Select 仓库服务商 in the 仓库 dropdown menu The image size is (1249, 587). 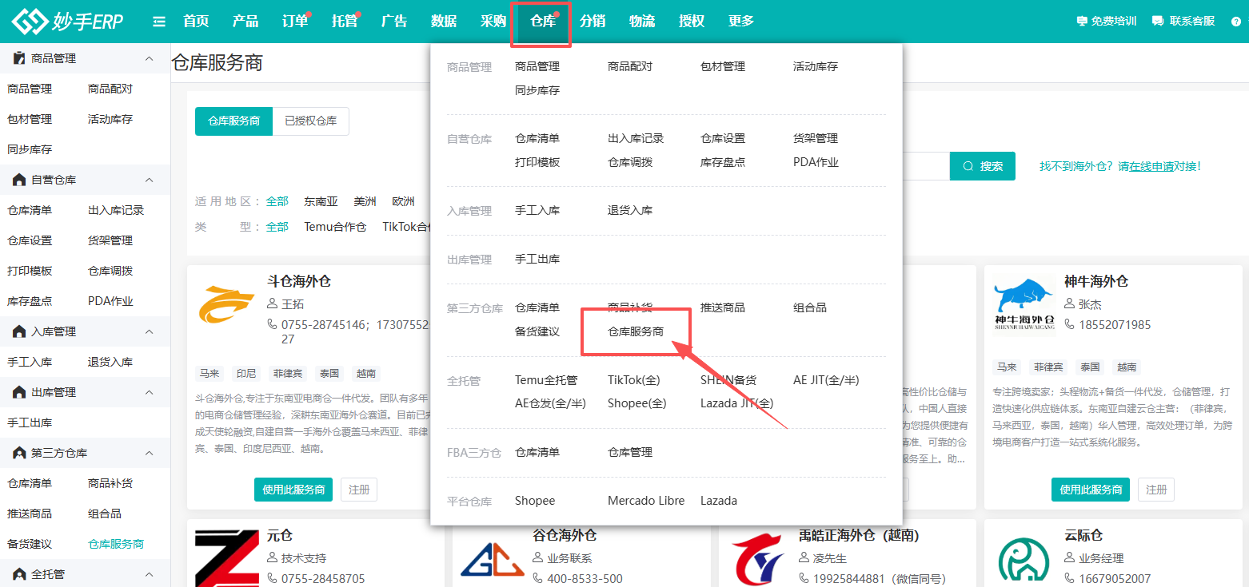click(636, 331)
